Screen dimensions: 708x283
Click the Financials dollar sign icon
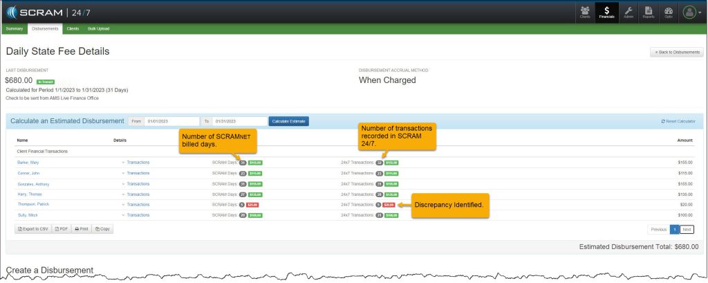tap(607, 12)
